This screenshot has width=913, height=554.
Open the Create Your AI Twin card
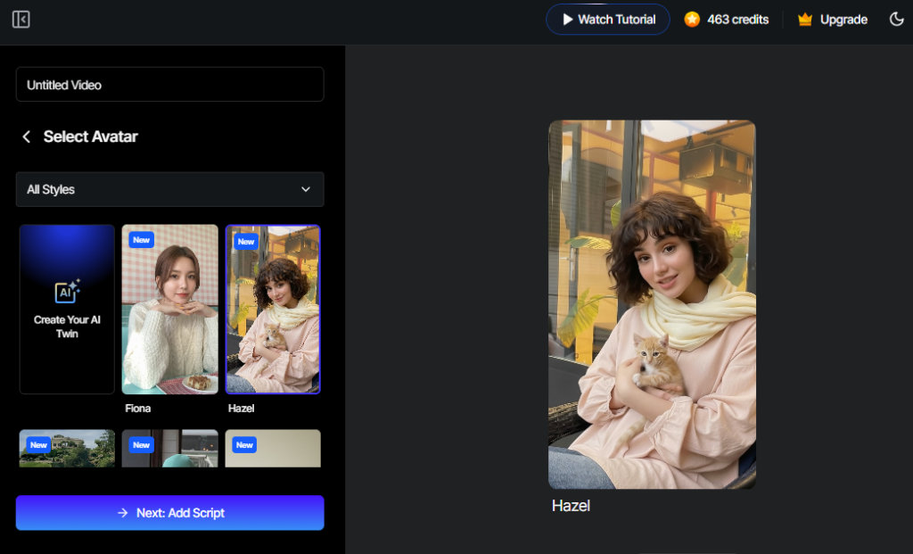click(67, 309)
